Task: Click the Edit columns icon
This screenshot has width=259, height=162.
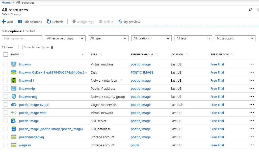Action: (20, 22)
